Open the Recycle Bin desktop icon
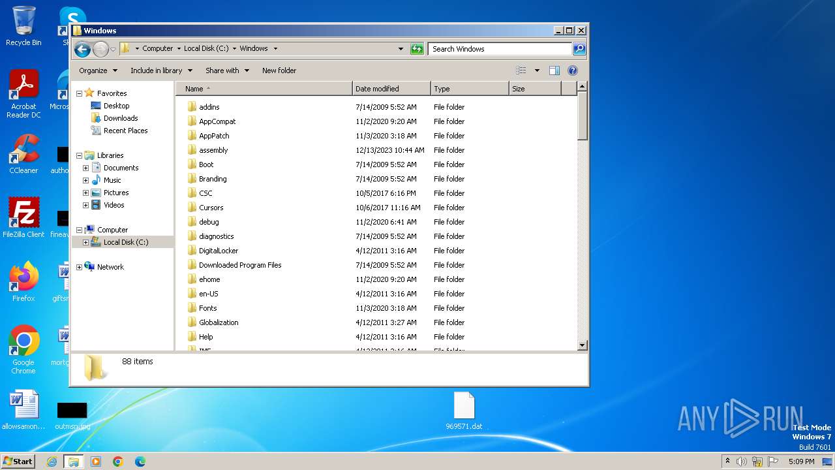835x470 pixels. pos(23,26)
